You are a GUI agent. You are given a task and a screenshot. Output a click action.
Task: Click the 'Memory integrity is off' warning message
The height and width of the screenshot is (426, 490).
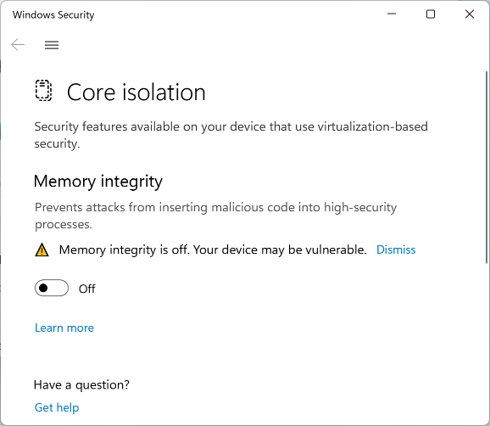tap(213, 249)
